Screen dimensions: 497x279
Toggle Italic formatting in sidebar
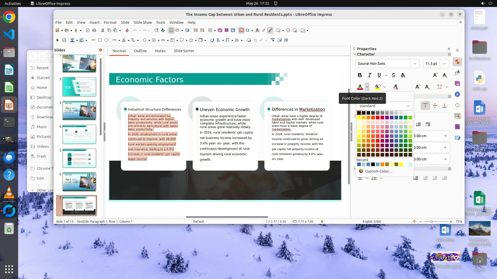(x=369, y=75)
